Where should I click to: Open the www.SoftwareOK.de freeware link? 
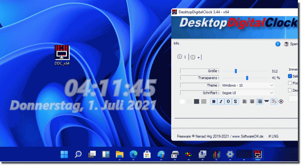(247, 136)
